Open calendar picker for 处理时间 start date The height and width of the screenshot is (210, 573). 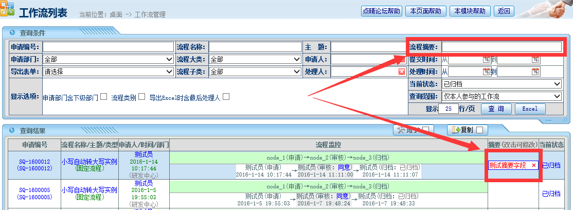[x=486, y=72]
